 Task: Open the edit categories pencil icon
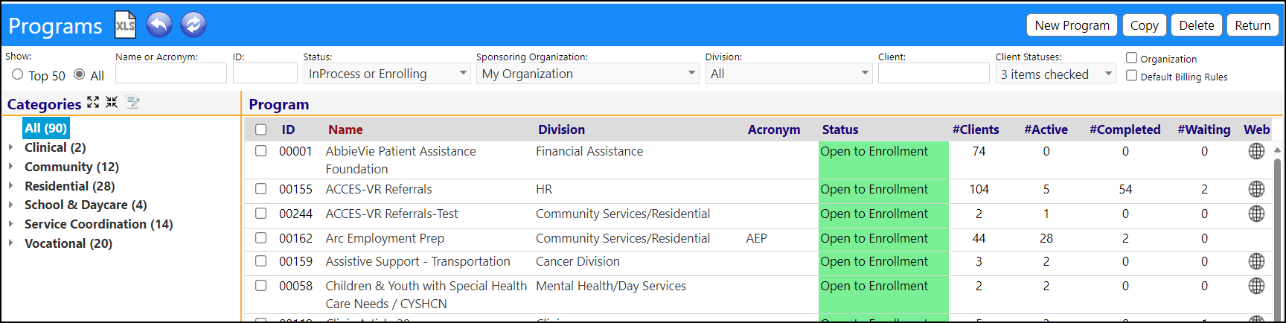point(133,103)
